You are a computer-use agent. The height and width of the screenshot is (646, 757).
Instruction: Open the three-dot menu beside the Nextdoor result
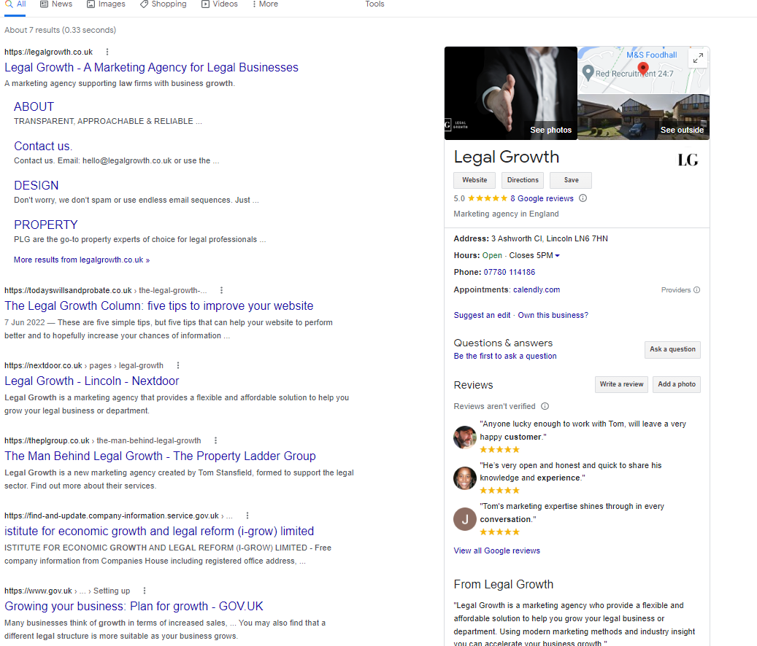[177, 365]
